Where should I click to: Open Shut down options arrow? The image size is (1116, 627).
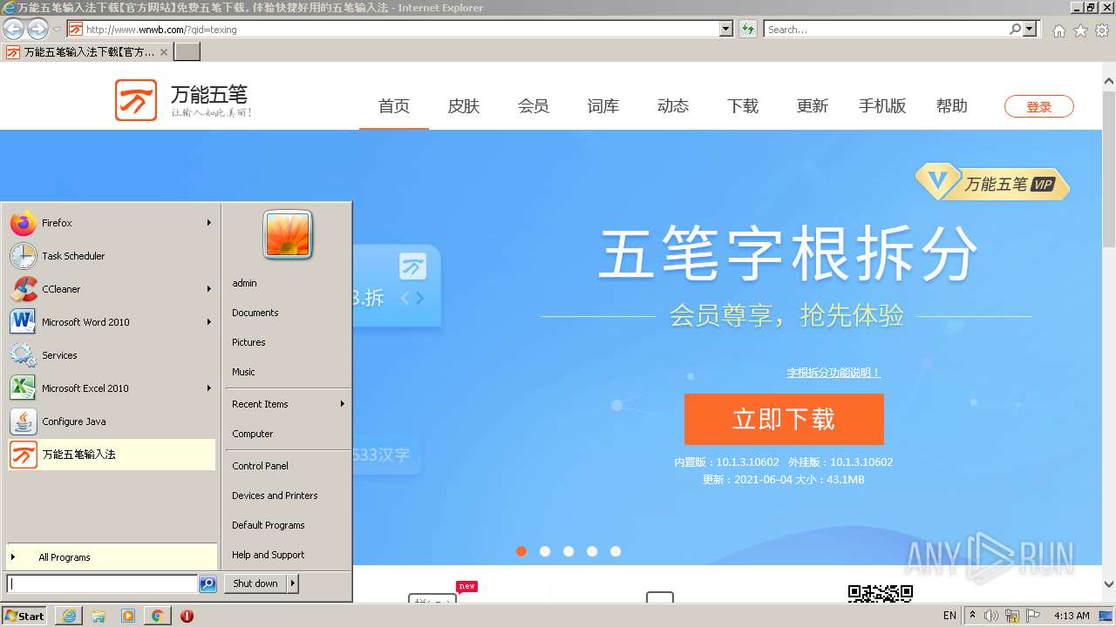pyautogui.click(x=293, y=583)
